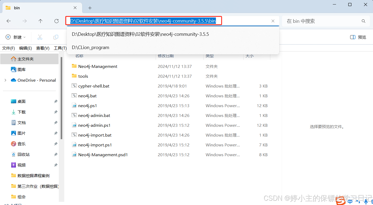373x205 pixels.
Task: Open the Tools (工具) menu
Action: (60, 48)
